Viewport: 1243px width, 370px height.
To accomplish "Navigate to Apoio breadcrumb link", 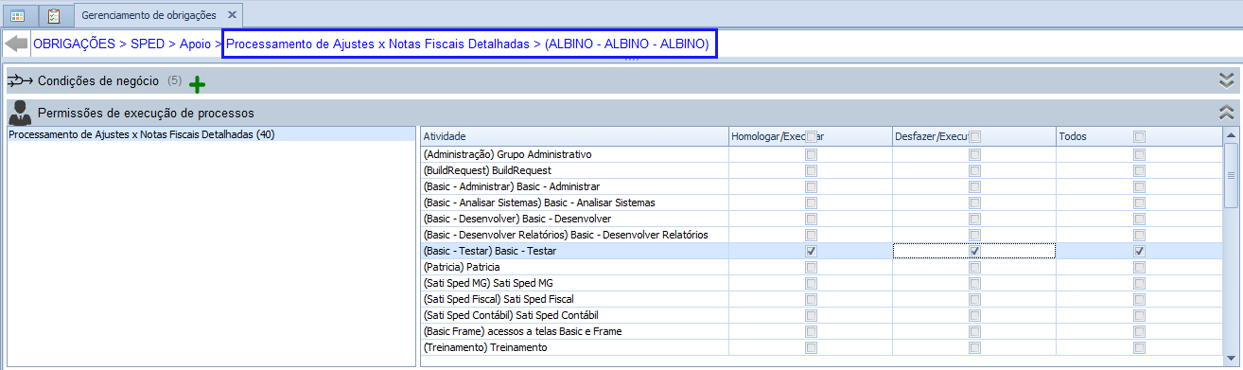I will (196, 44).
